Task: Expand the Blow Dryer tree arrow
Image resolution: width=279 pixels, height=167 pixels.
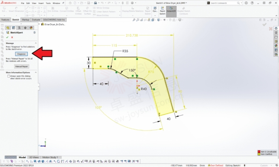Action: tap(39, 24)
